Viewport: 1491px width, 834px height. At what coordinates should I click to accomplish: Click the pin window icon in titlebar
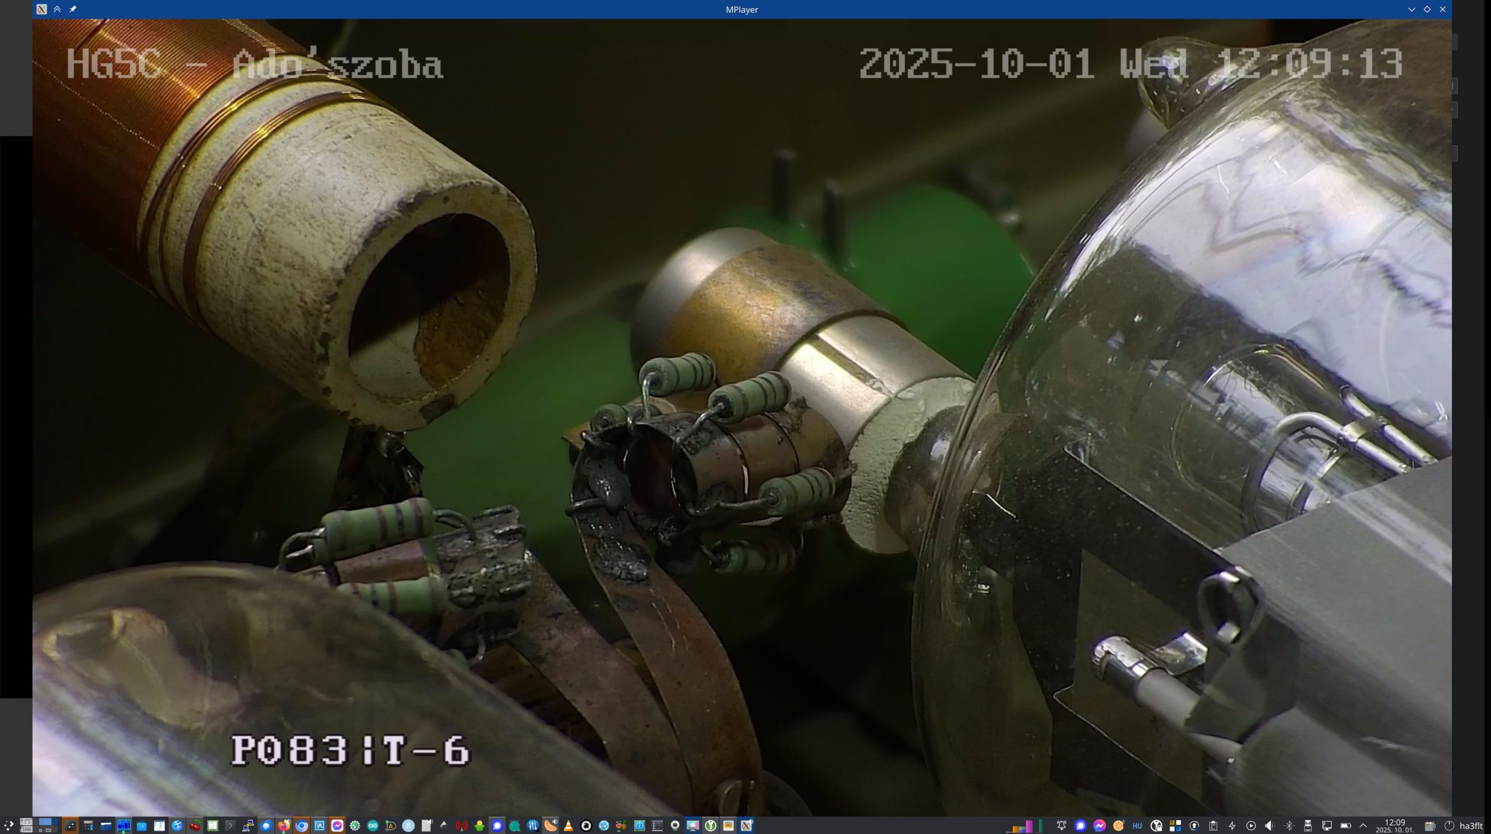[73, 9]
